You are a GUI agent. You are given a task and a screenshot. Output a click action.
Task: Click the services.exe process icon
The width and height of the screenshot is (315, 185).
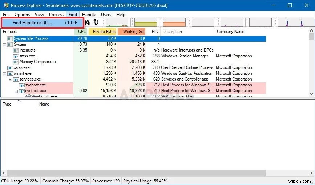[16, 79]
